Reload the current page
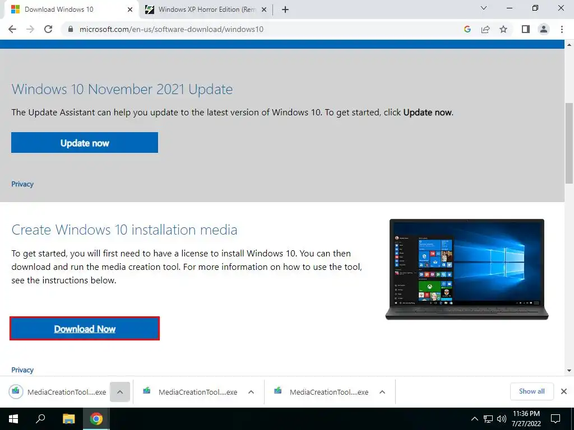 (x=48, y=29)
